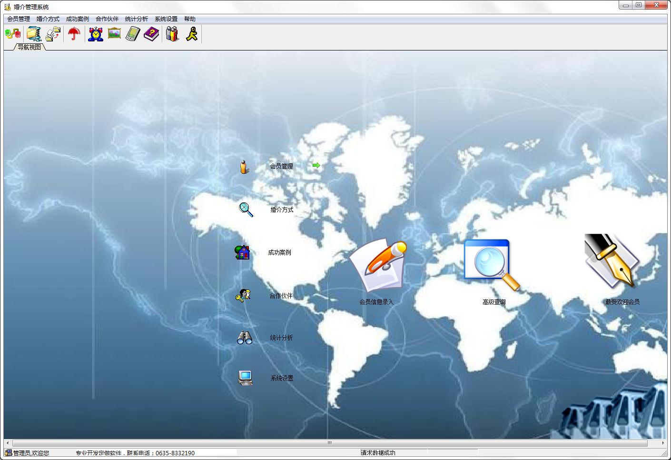Click the red umbrella toolbar icon
Image resolution: width=671 pixels, height=460 pixels.
click(x=74, y=34)
